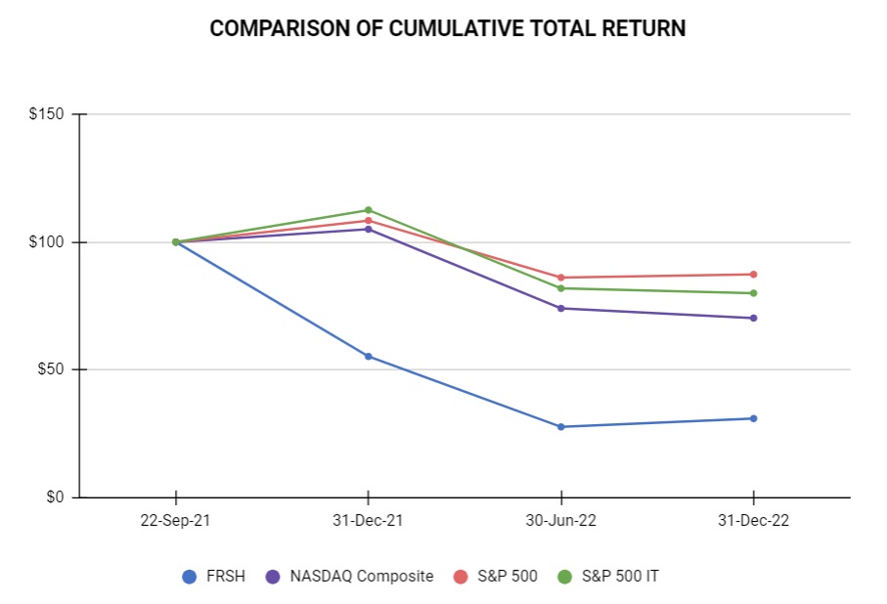Viewport: 887px width, 604px height.
Task: Click green S&P 500 IT point at 31-Dec-22
Action: [x=753, y=293]
